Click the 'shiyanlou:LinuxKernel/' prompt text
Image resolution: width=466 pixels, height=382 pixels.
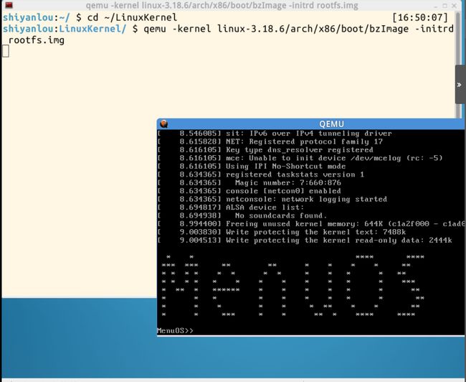(x=65, y=29)
